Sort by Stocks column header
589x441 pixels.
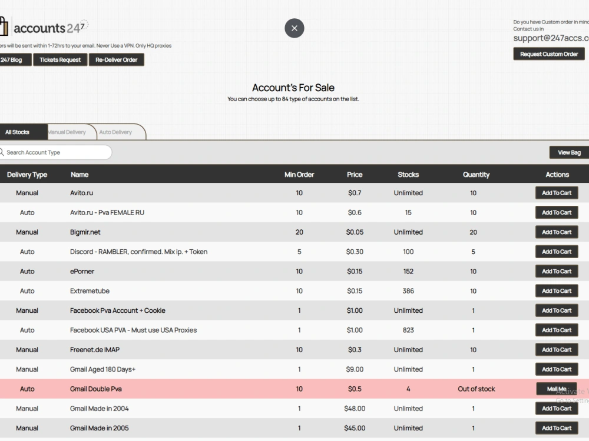pos(408,175)
